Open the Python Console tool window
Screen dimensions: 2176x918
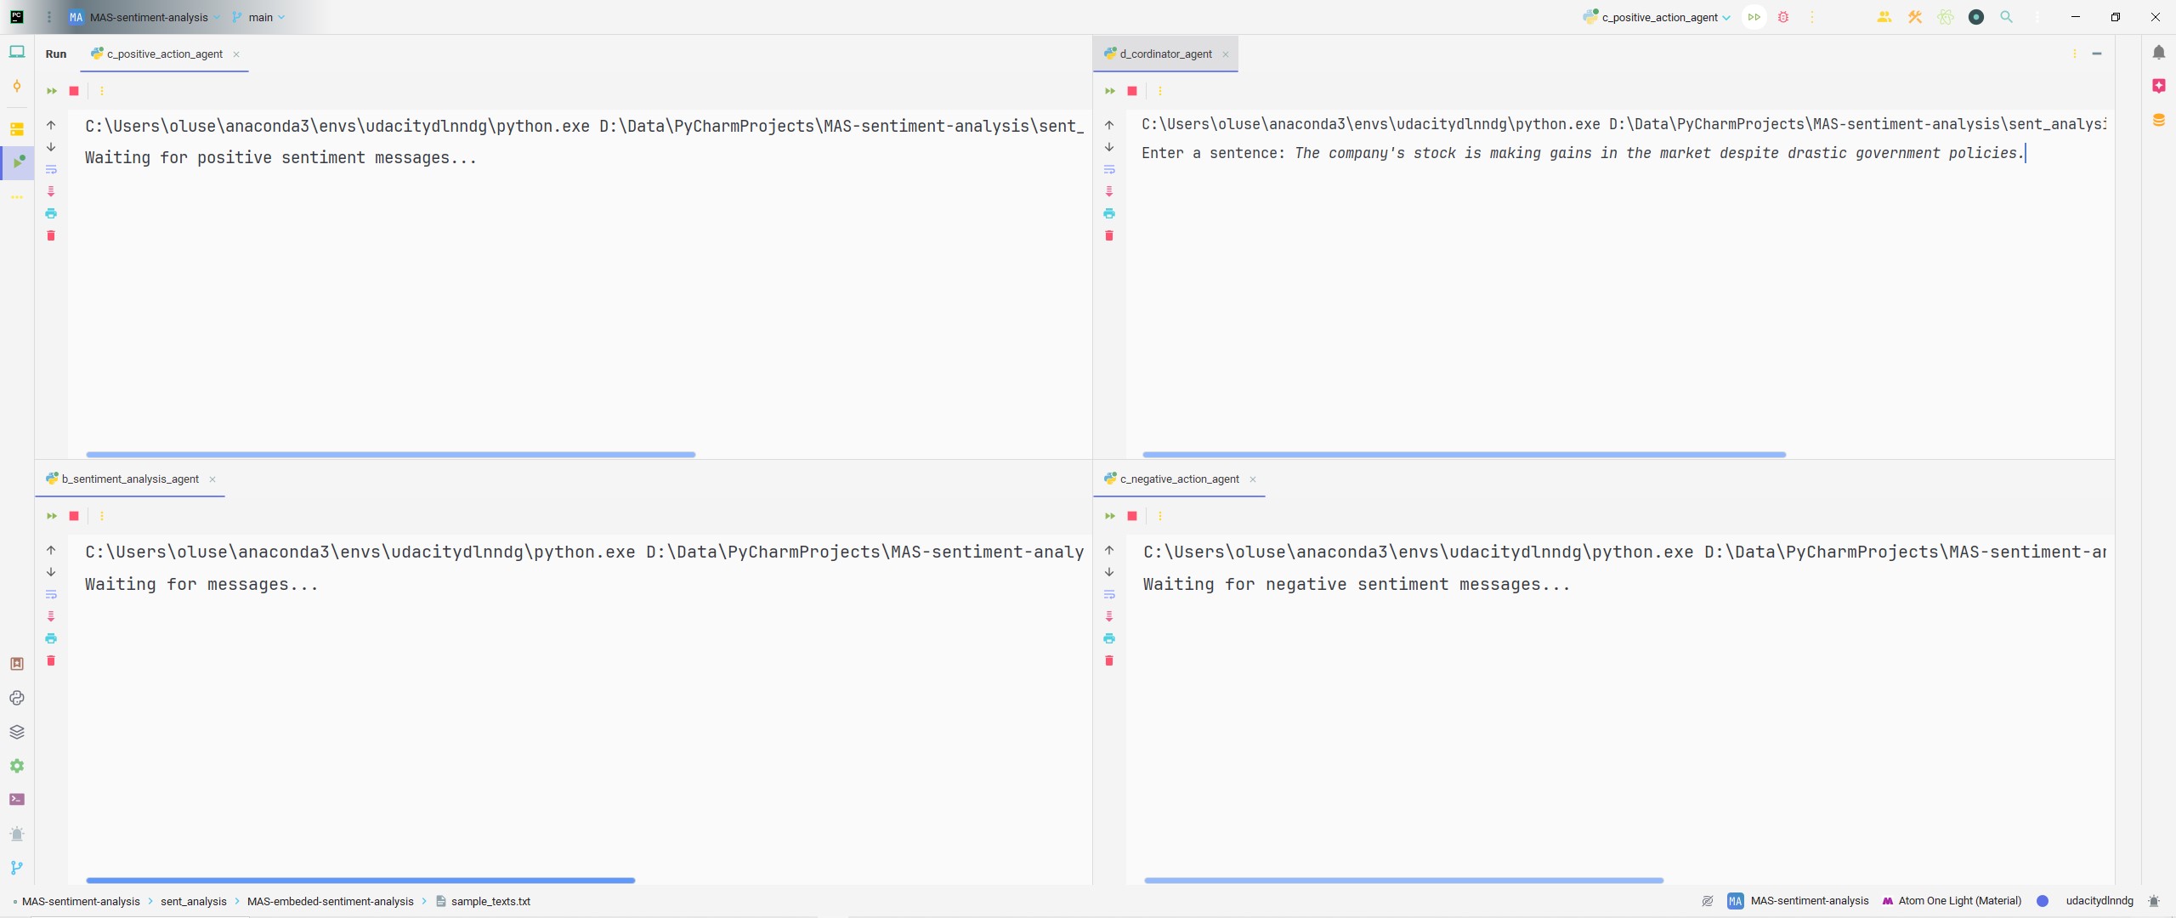(17, 698)
